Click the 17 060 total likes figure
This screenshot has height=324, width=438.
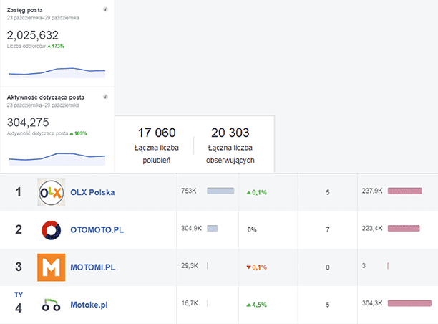pos(157,133)
